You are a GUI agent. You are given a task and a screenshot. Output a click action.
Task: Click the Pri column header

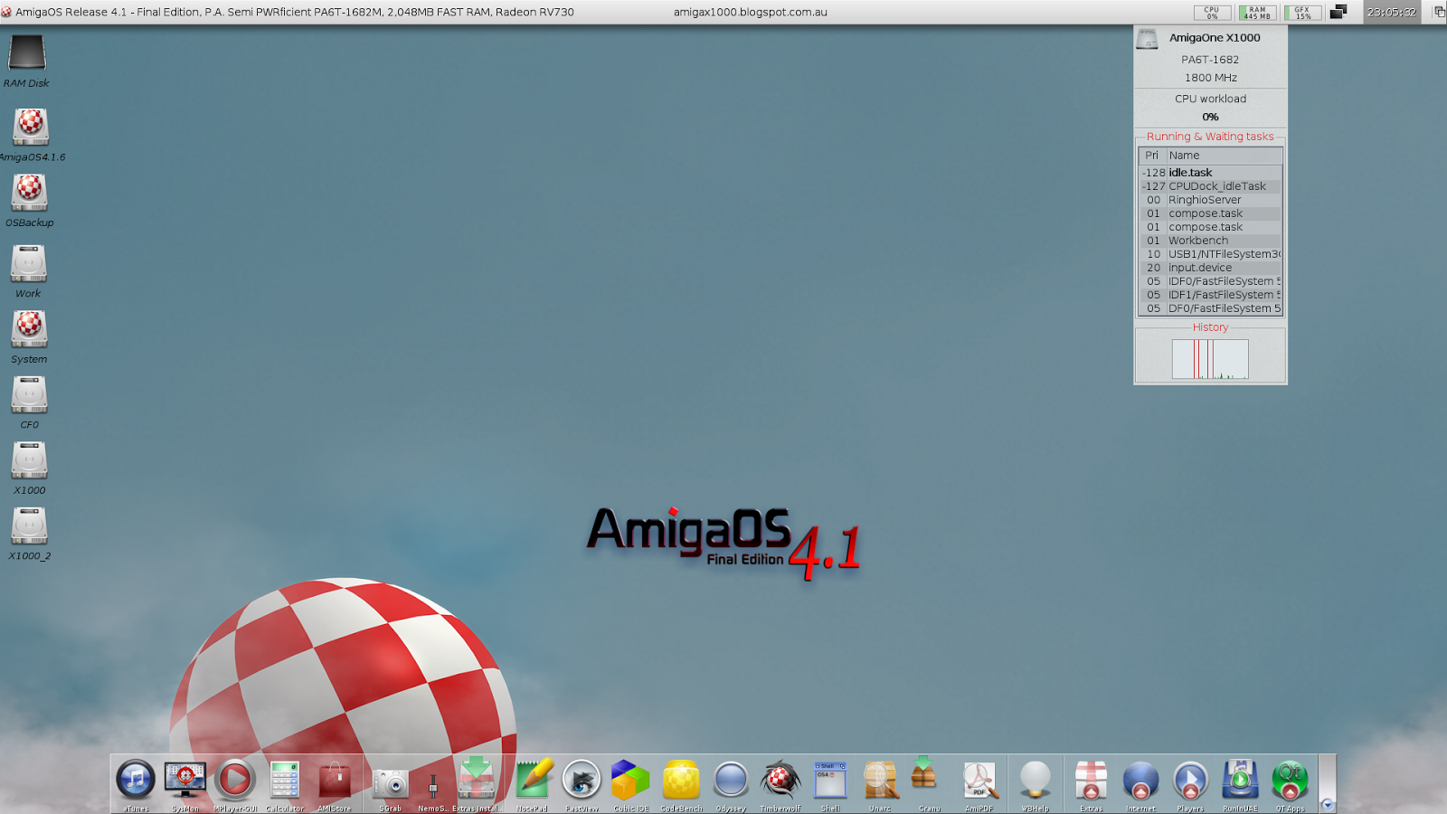[1151, 156]
